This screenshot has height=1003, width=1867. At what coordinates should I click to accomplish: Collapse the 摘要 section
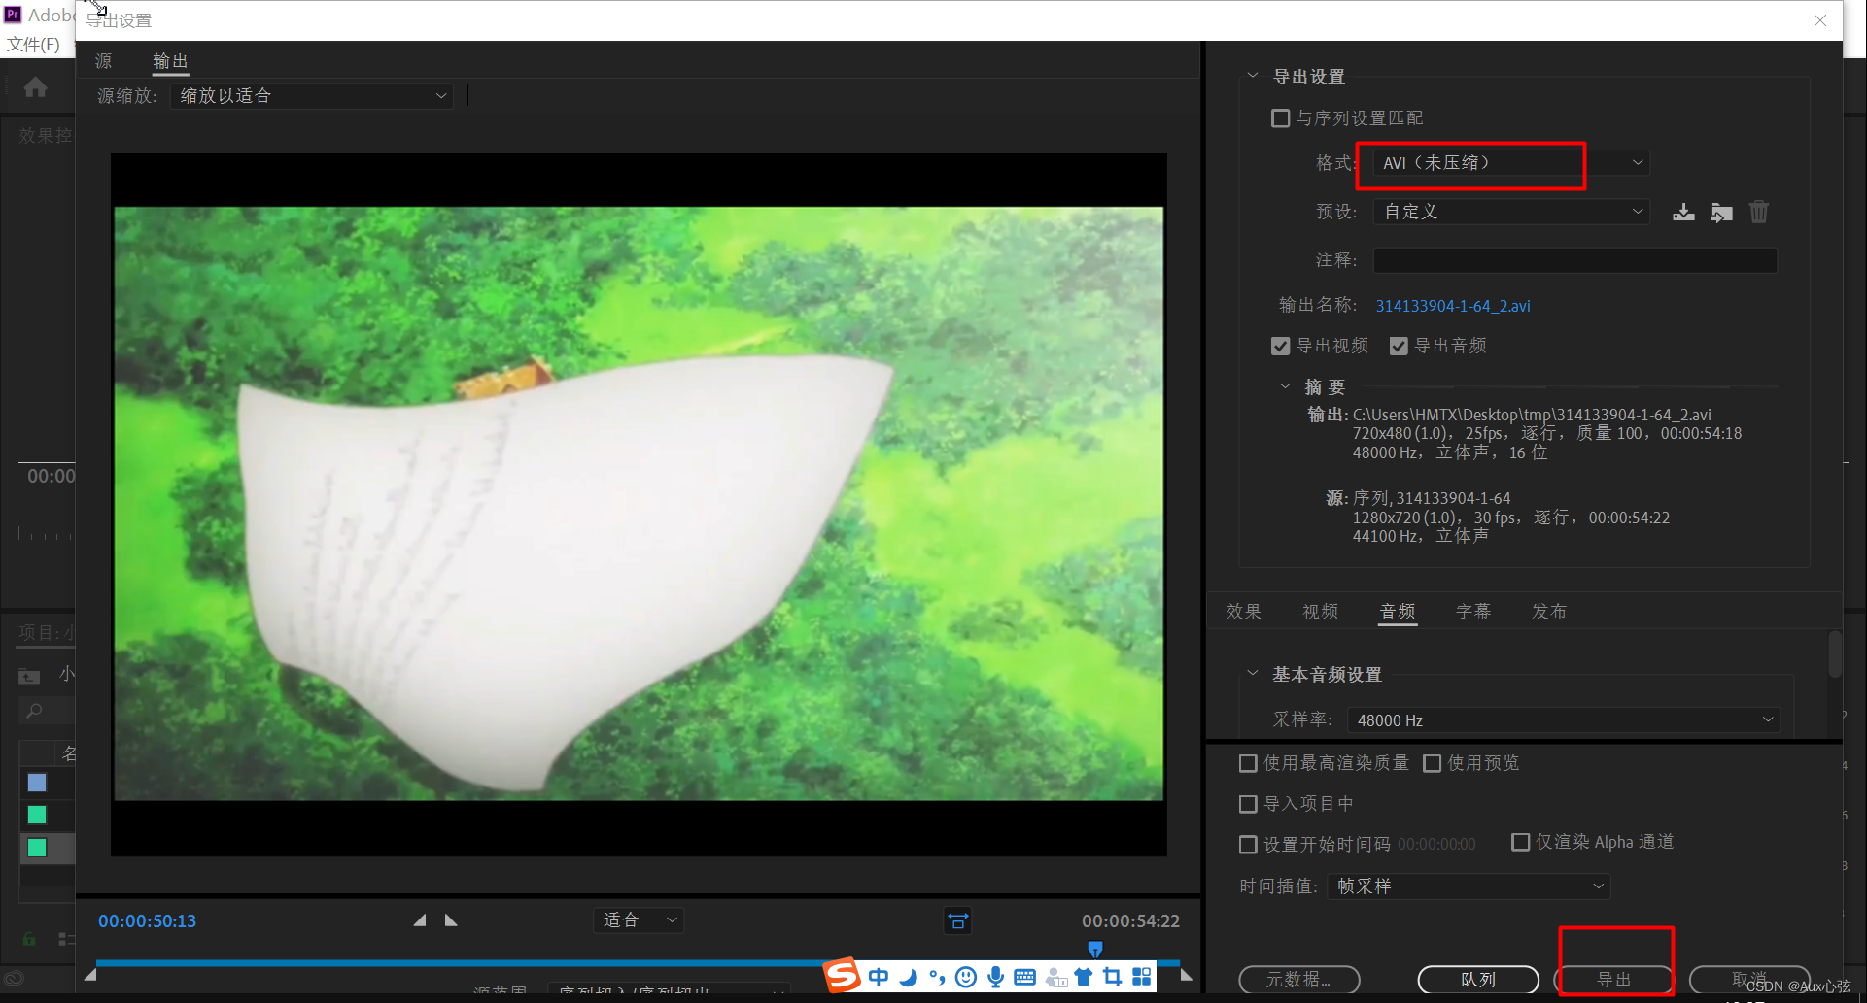1285,386
